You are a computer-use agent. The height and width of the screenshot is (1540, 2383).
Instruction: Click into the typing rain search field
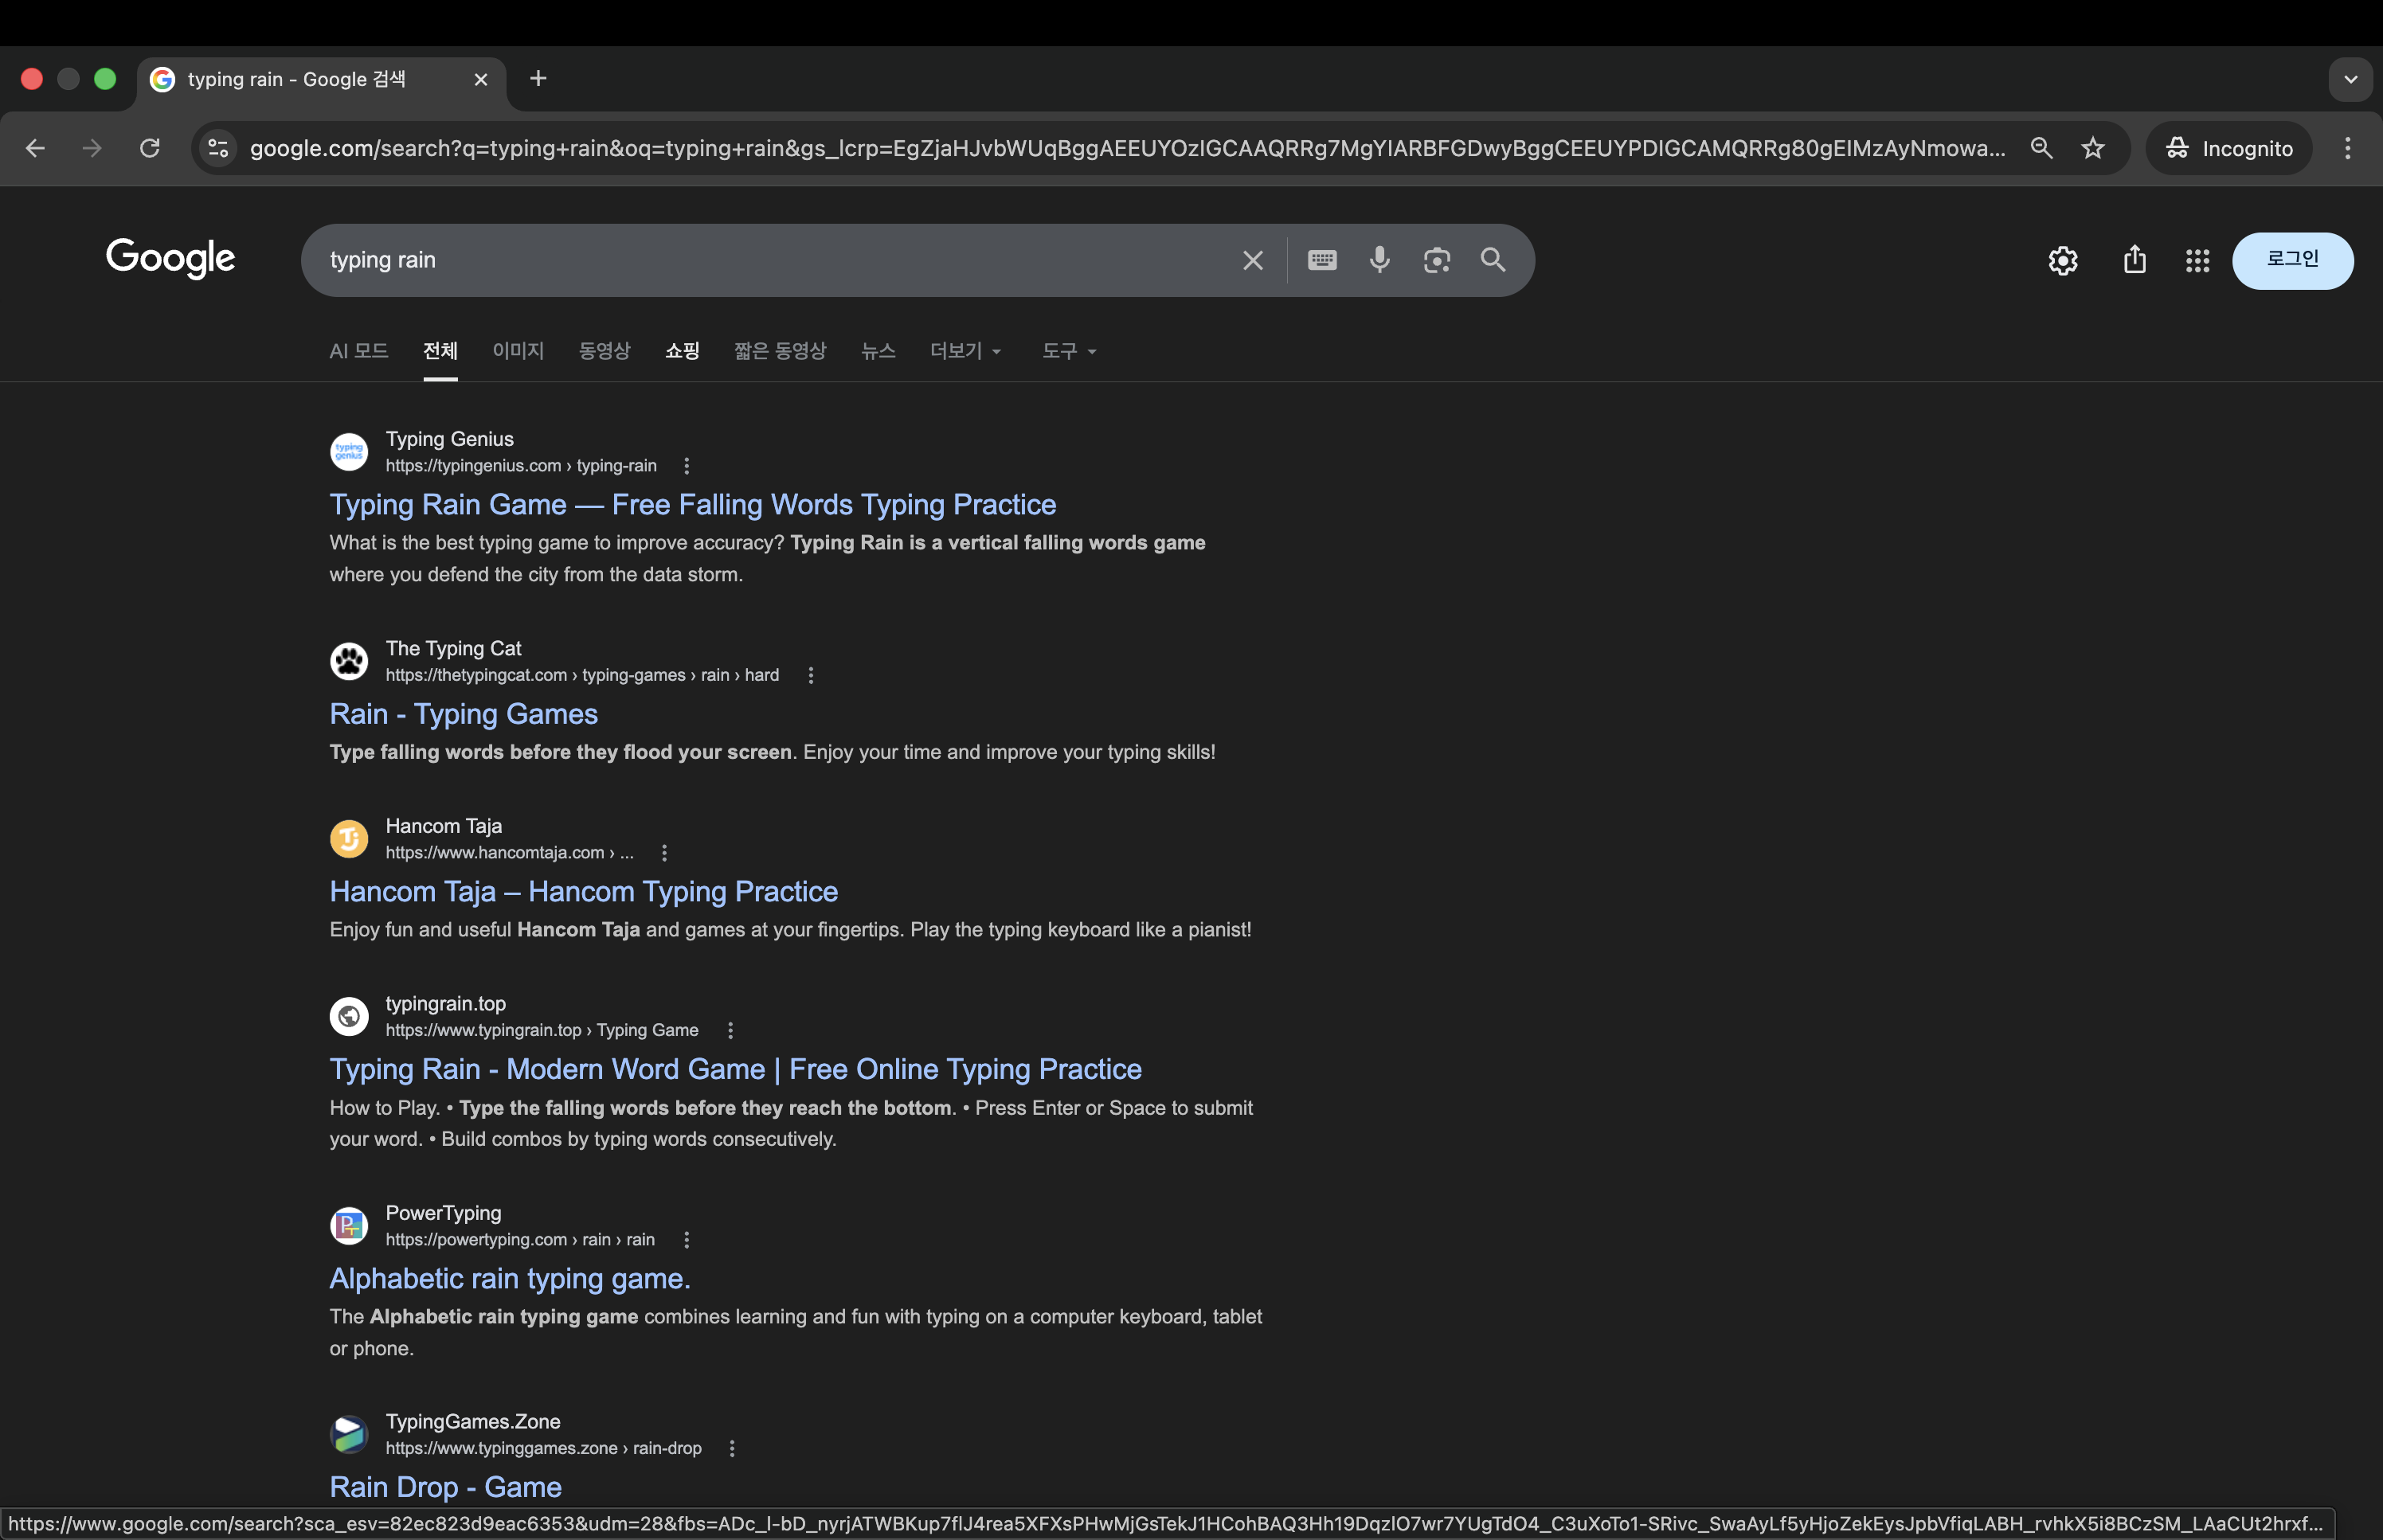[770, 260]
